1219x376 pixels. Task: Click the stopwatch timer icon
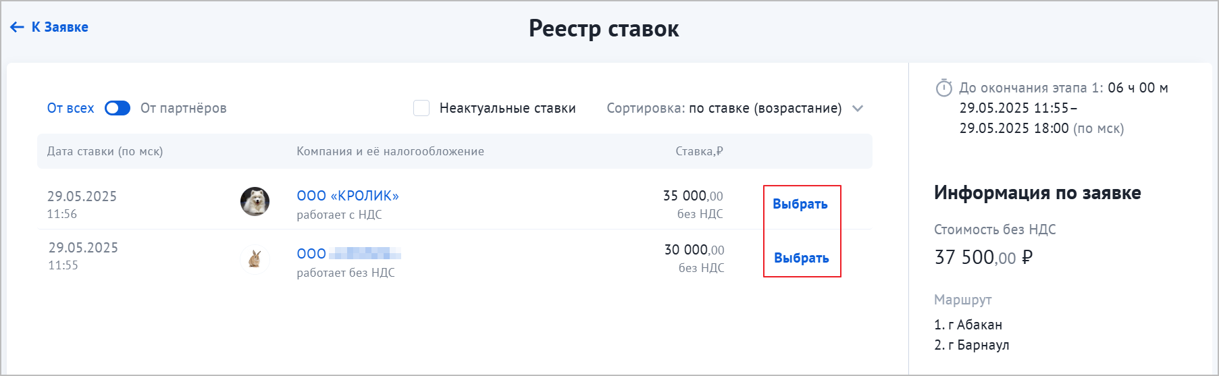point(943,88)
